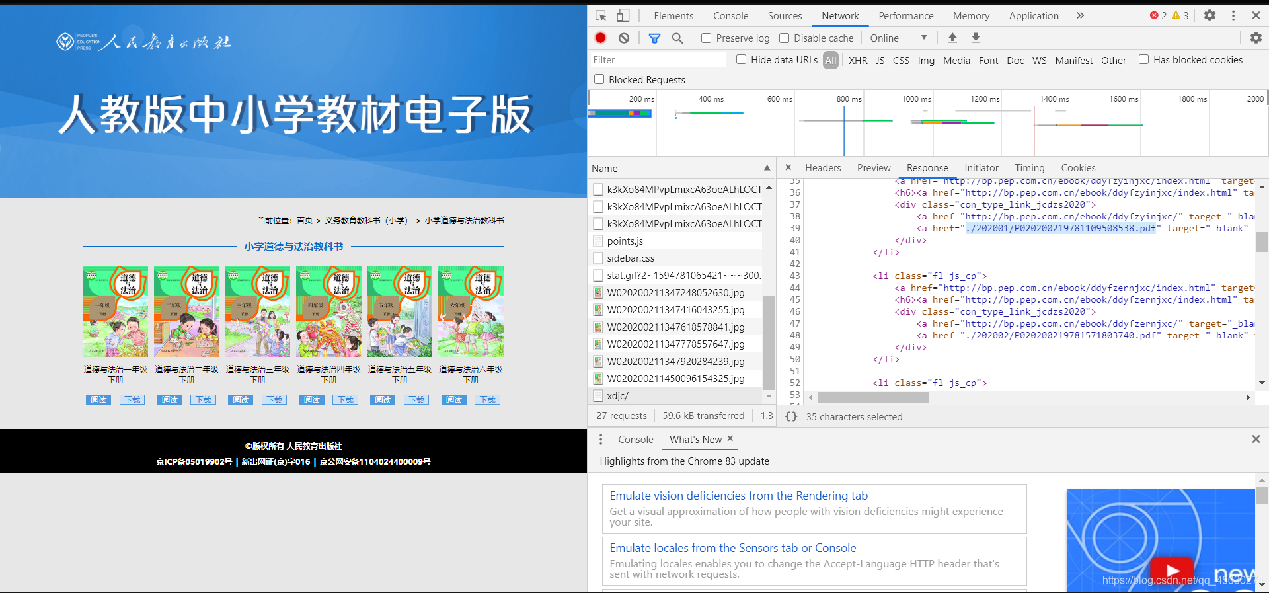This screenshot has height=593, width=1269.
Task: Open Emulate vision deficiencies link
Action: click(x=738, y=496)
